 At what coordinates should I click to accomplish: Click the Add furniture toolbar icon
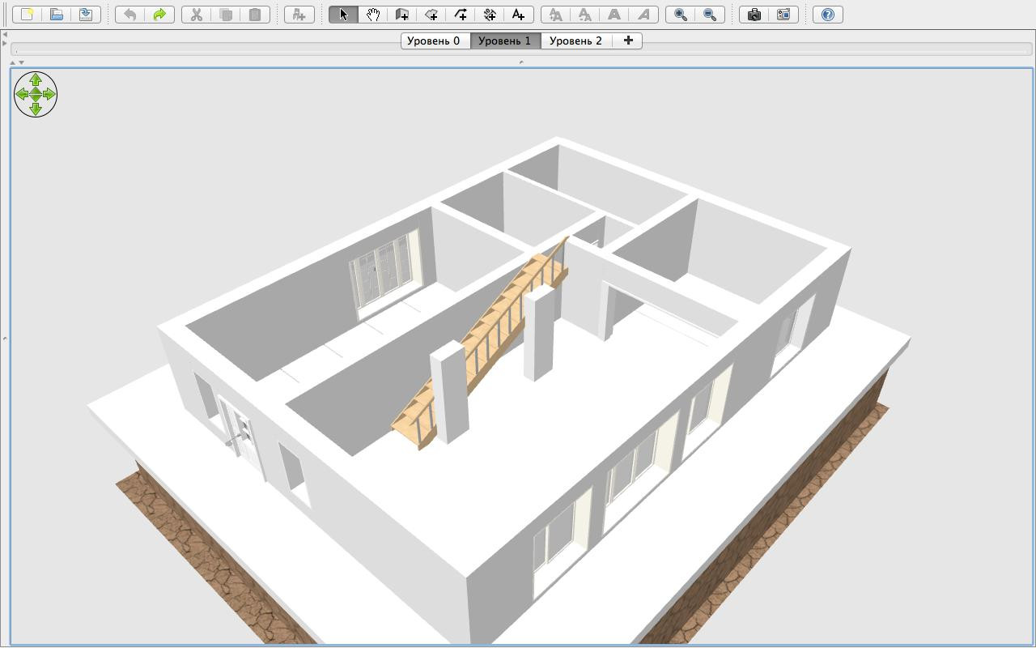[x=299, y=15]
